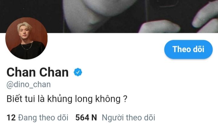Open the 12 Đang theo dõi list
The height and width of the screenshot is (132, 218).
[x=38, y=118]
